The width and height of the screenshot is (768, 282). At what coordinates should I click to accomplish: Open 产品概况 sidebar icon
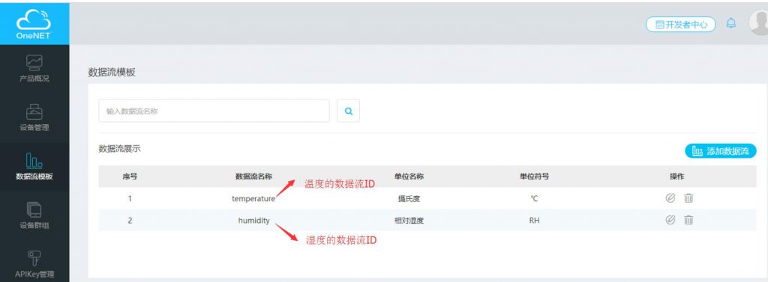[34, 63]
